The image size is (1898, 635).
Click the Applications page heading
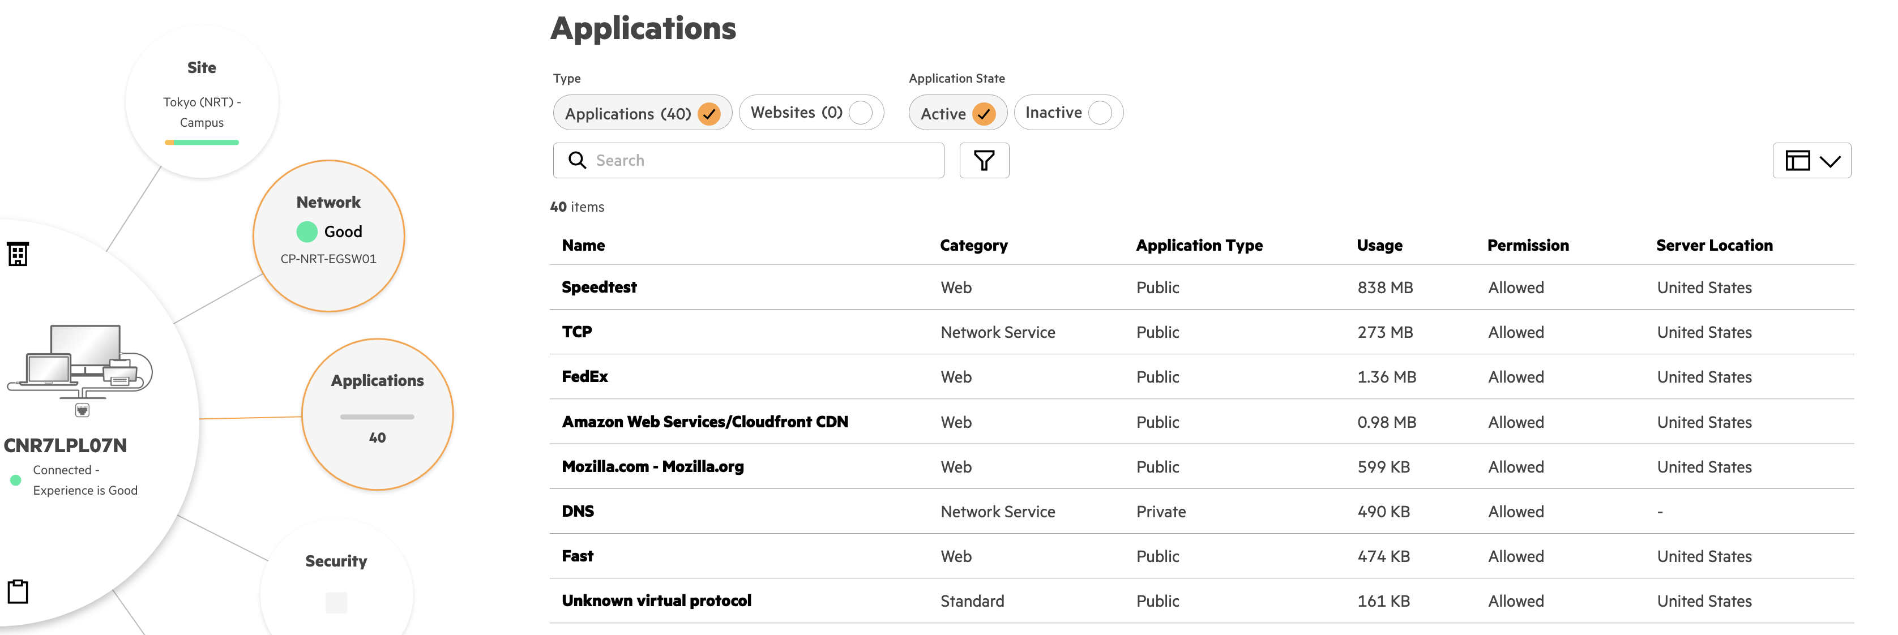[643, 29]
